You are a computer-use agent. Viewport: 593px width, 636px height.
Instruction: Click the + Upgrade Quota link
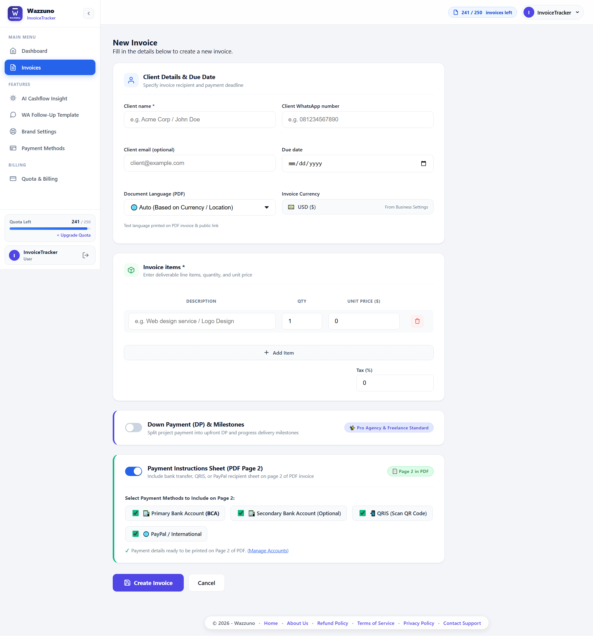[74, 235]
